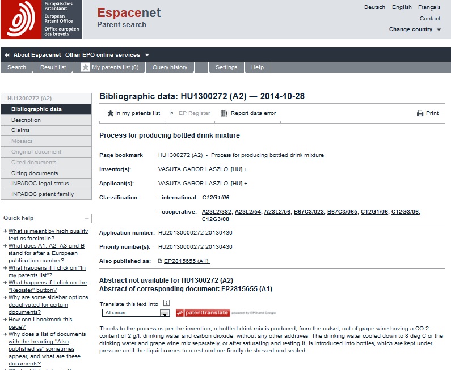Open help: Why does a list of documents
The height and width of the screenshot is (370, 451).
pos(47,348)
